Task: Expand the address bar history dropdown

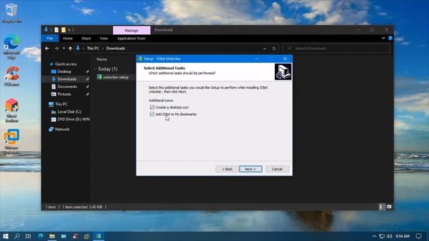Action: point(265,49)
